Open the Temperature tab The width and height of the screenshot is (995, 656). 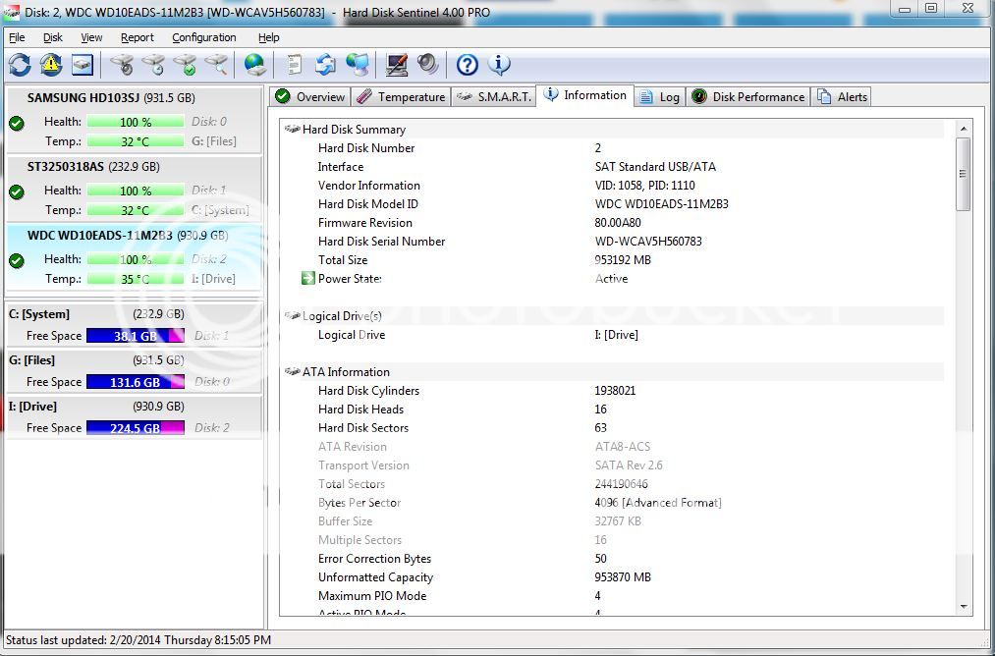click(x=401, y=96)
